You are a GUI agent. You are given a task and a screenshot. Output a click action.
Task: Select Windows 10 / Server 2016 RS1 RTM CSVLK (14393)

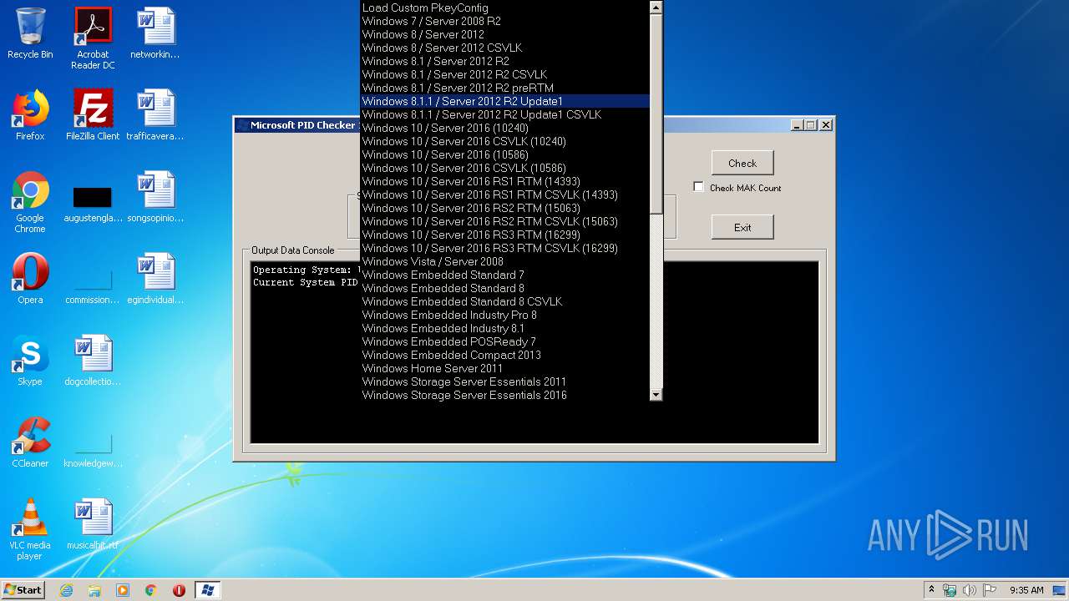[x=504, y=194]
